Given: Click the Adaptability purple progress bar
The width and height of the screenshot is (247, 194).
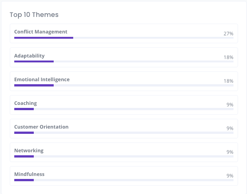Looking at the screenshot, I should 34,62.
